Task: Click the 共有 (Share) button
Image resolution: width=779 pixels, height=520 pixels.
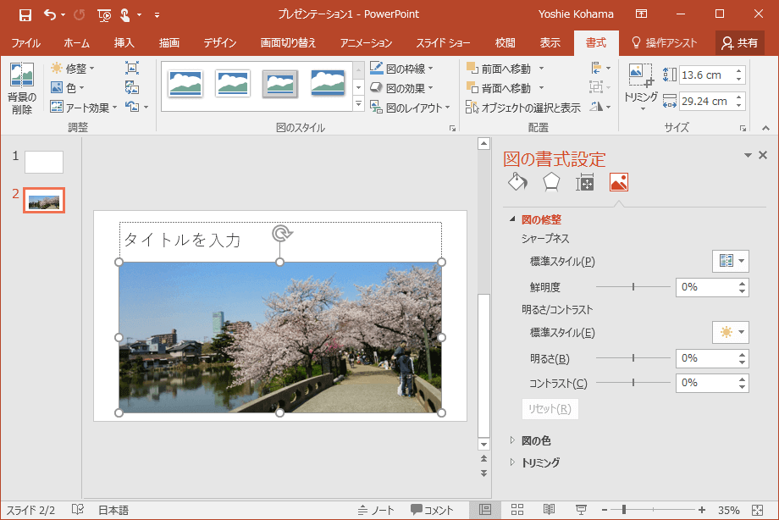Action: point(739,43)
